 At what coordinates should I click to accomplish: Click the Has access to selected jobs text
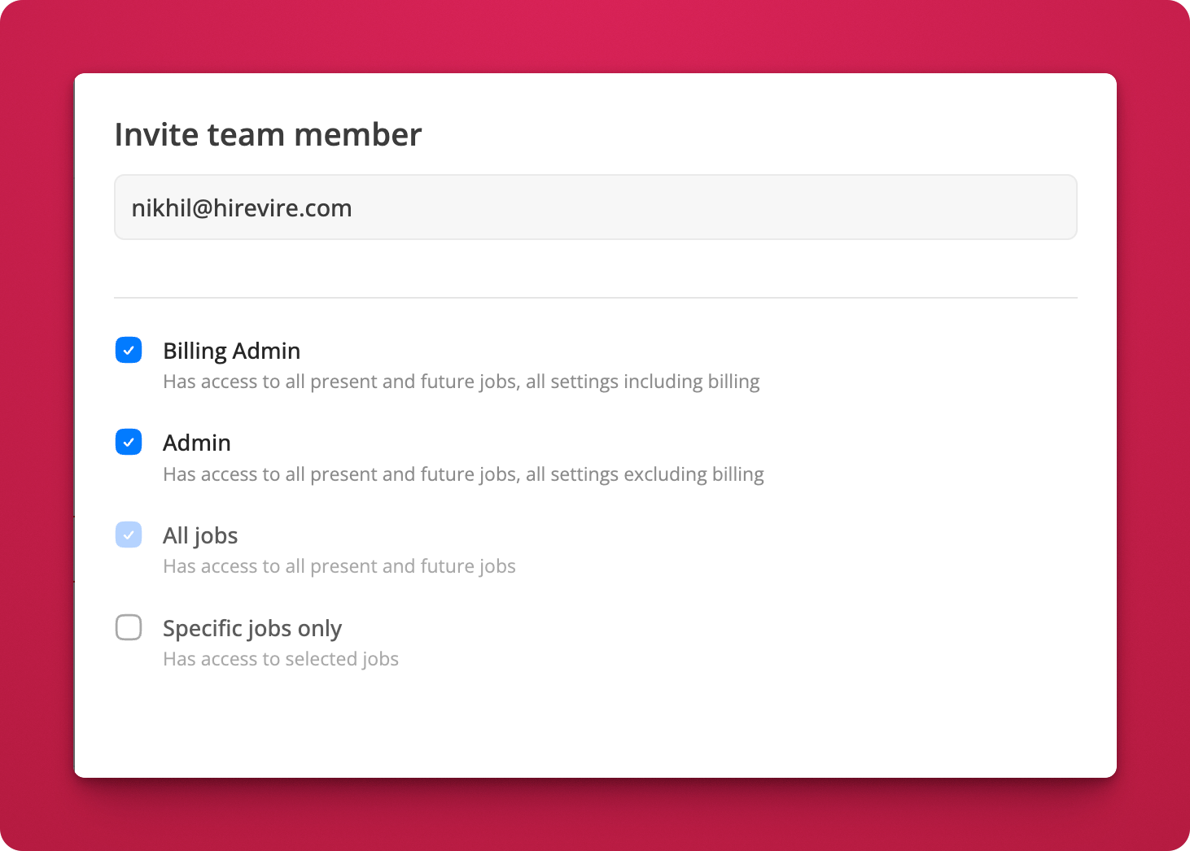[281, 659]
